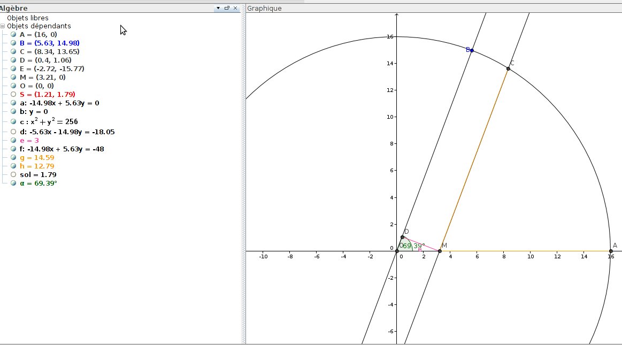Toggle visibility of line b

[x=13, y=111]
